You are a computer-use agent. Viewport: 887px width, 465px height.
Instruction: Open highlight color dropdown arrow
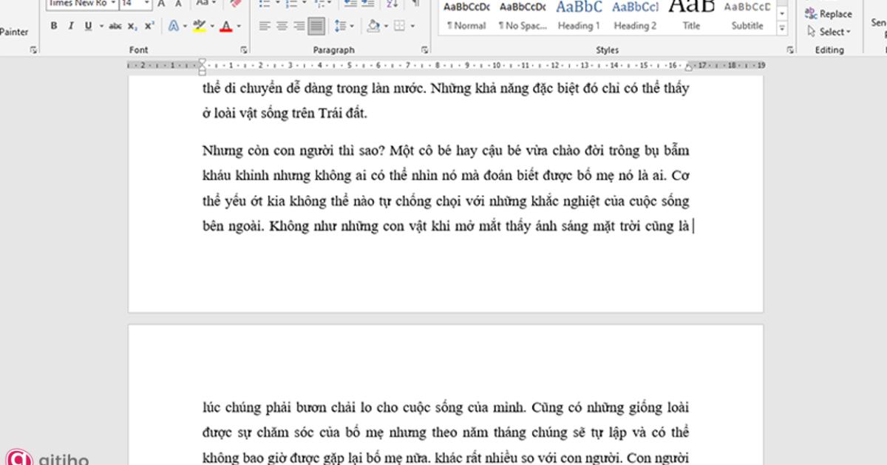[212, 26]
